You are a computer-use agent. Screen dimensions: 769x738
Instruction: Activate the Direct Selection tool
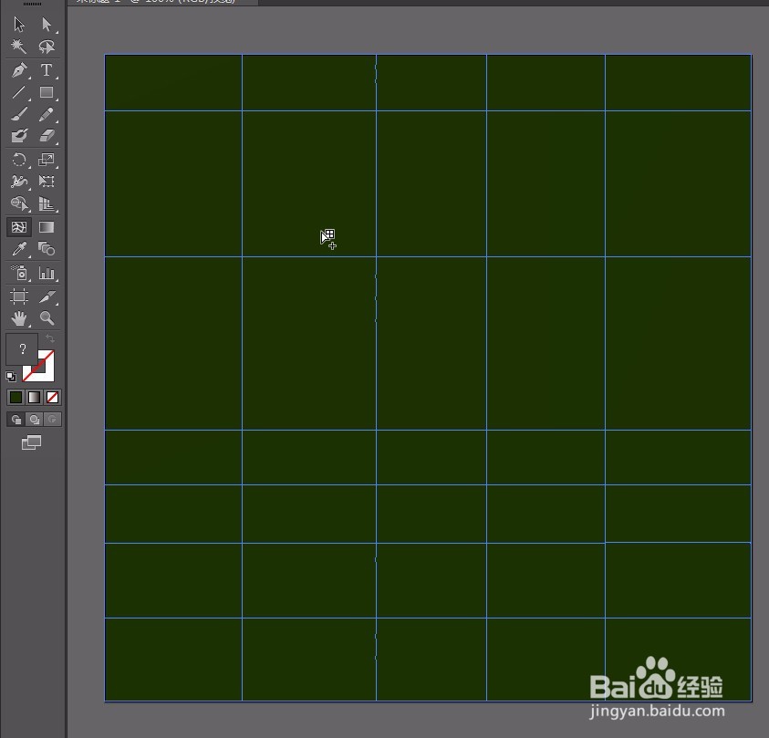[x=47, y=25]
